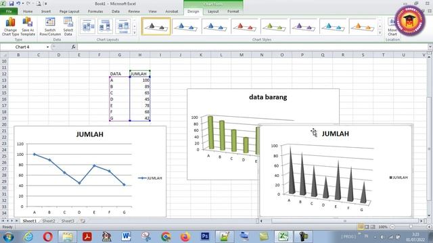Click the Insert Function fx icon

click(74, 47)
